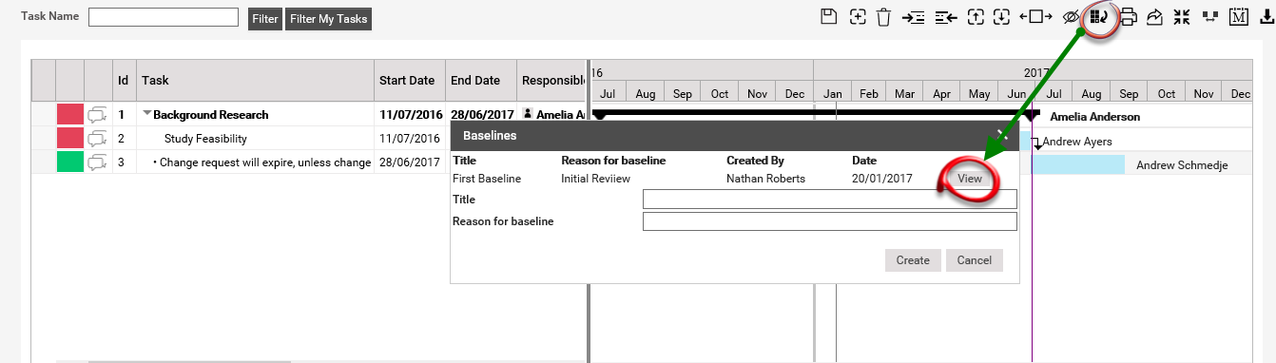Click the collapse arrows icon in the toolbar

(x=1182, y=16)
